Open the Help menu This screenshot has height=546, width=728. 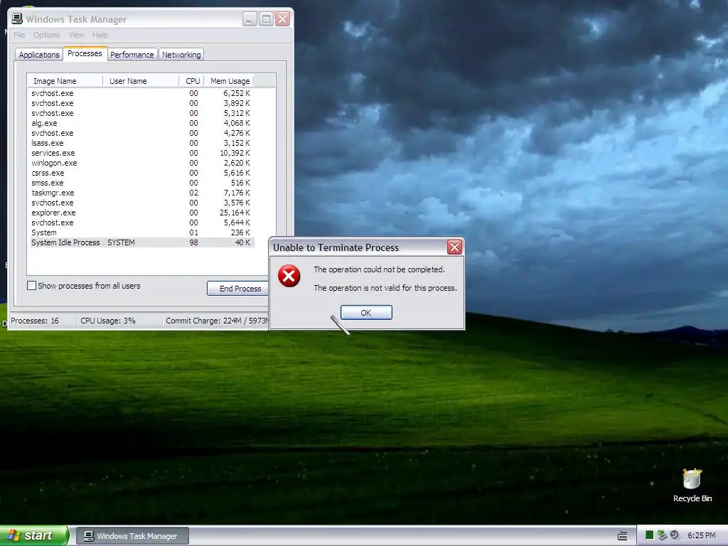click(x=100, y=35)
